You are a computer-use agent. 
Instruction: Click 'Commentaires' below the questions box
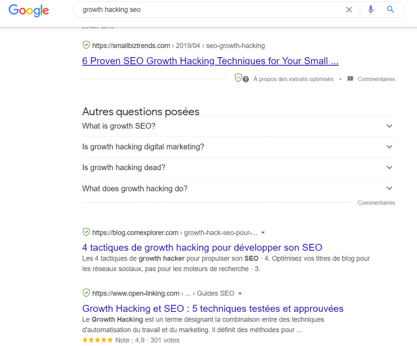click(376, 203)
